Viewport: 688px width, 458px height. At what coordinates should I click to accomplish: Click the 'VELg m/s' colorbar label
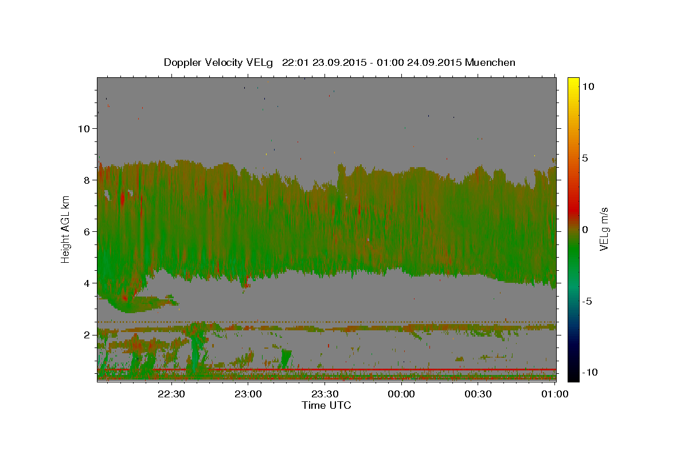(604, 230)
